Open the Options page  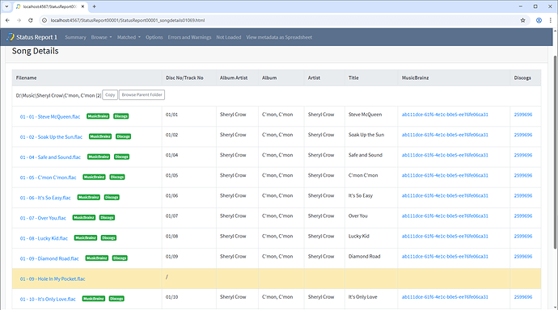[154, 37]
